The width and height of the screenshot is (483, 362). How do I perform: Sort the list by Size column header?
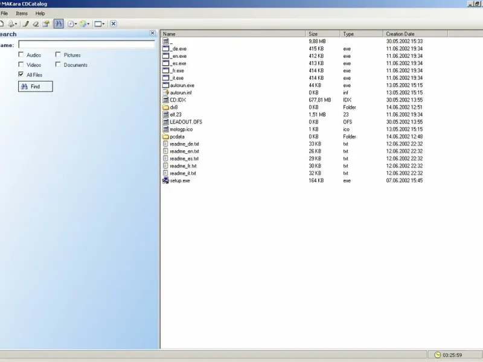point(323,34)
